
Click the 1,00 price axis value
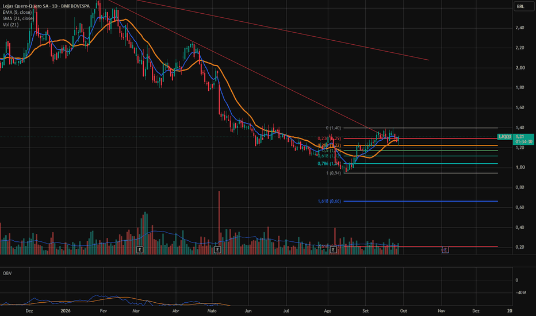pos(520,167)
